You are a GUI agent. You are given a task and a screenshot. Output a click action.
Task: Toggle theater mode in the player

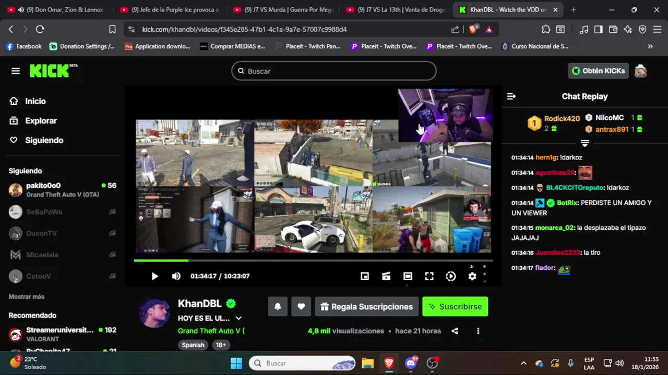(x=408, y=277)
